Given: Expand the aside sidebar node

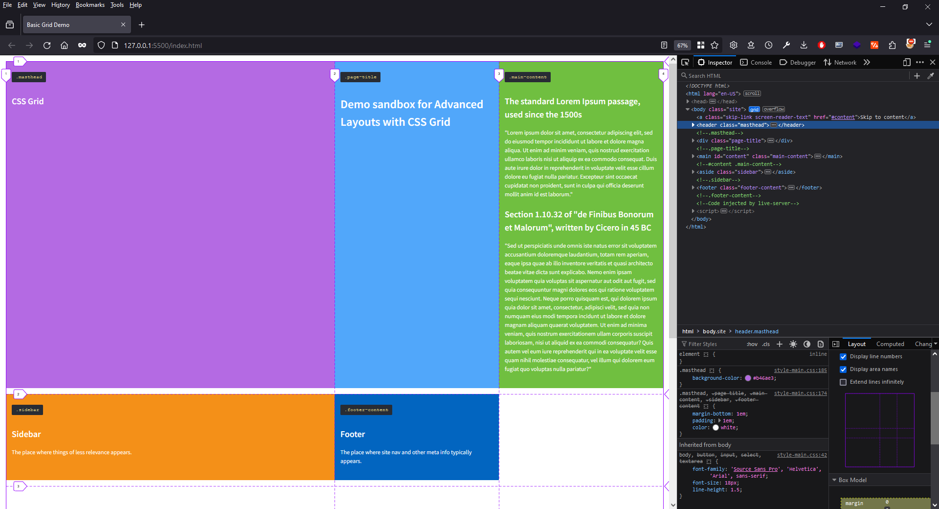Looking at the screenshot, I should tap(693, 172).
